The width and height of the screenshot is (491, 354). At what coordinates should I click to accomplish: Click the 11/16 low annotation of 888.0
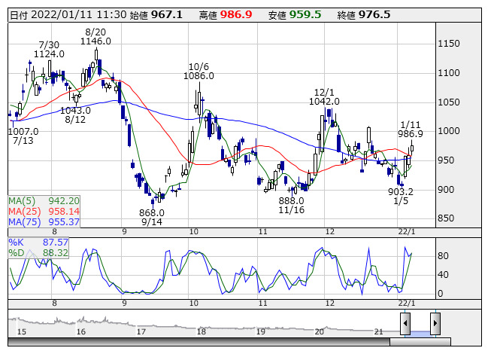coord(291,206)
